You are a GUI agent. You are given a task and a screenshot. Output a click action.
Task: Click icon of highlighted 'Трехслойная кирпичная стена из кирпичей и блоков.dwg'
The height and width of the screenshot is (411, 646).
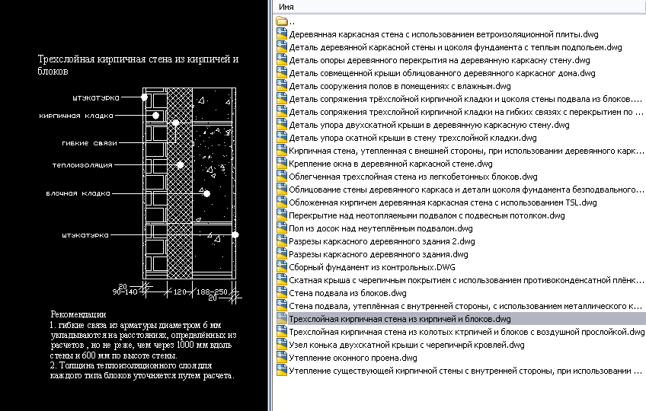click(282, 319)
